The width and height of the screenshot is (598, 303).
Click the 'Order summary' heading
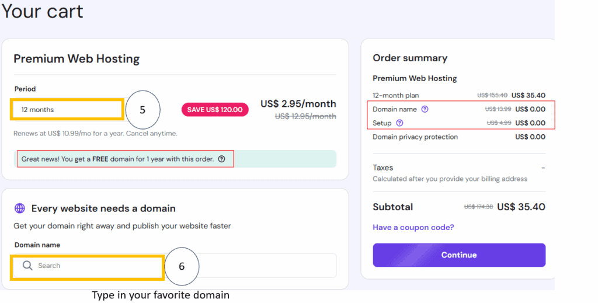pyautogui.click(x=410, y=58)
